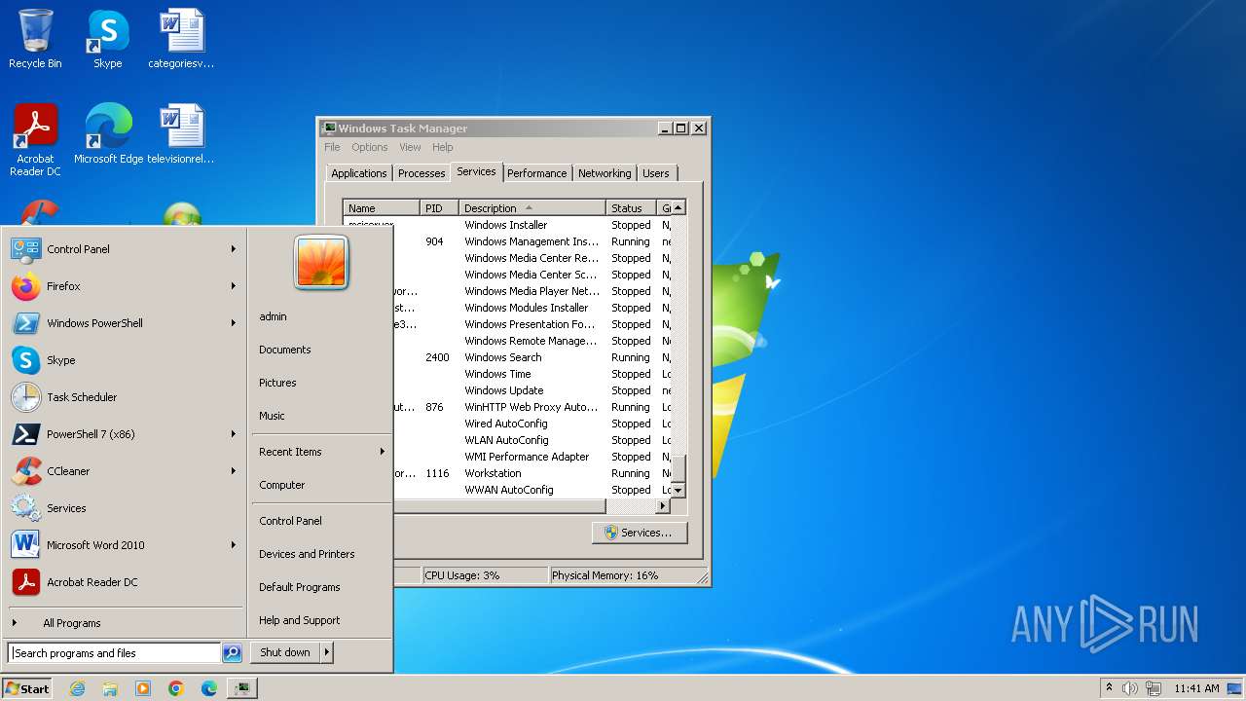The width and height of the screenshot is (1246, 701).
Task: Expand All Programs list
Action: pyautogui.click(x=125, y=623)
